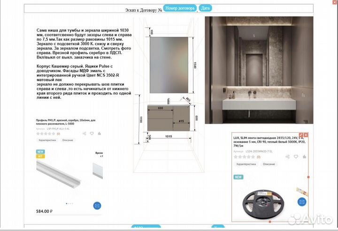
Task: Switch to Характеристики on the LED strip card
Action: coord(245,164)
